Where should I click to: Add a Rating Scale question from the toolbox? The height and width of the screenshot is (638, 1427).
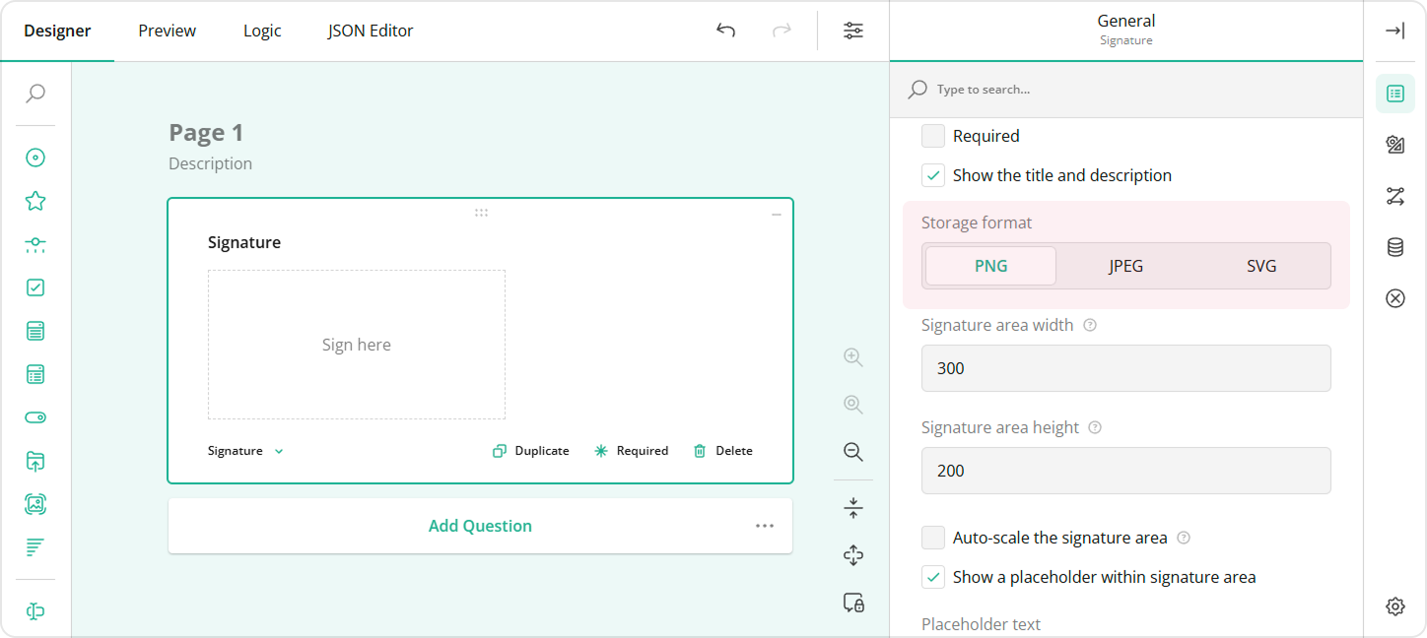pos(35,200)
